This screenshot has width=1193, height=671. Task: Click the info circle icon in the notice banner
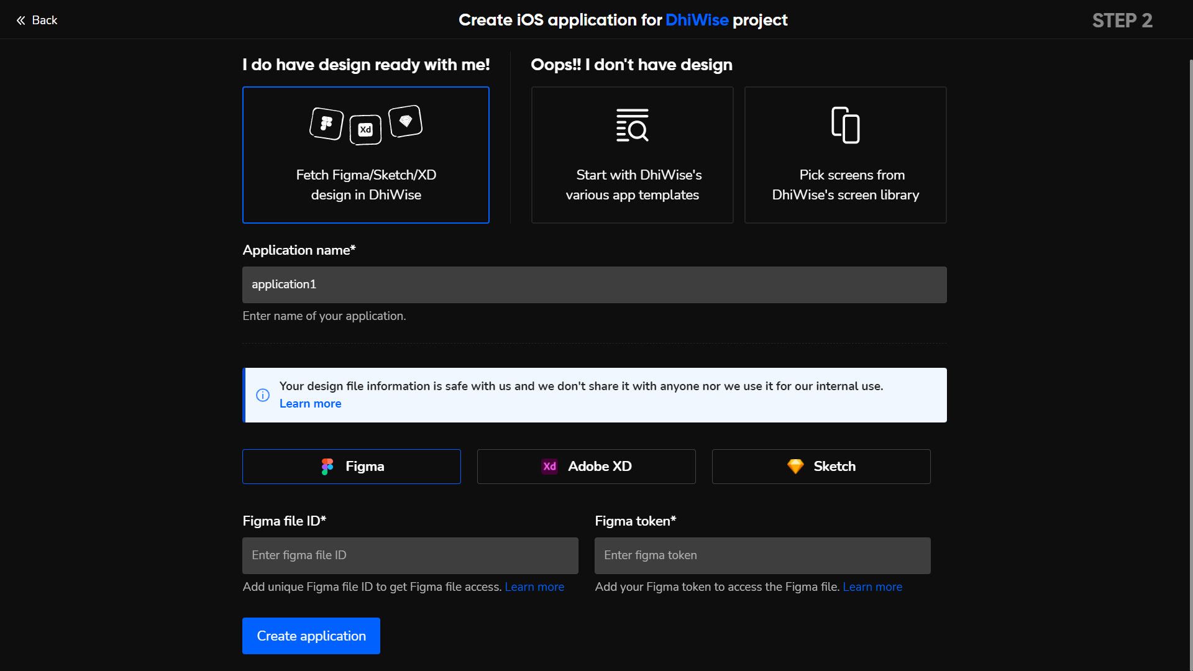click(x=263, y=395)
